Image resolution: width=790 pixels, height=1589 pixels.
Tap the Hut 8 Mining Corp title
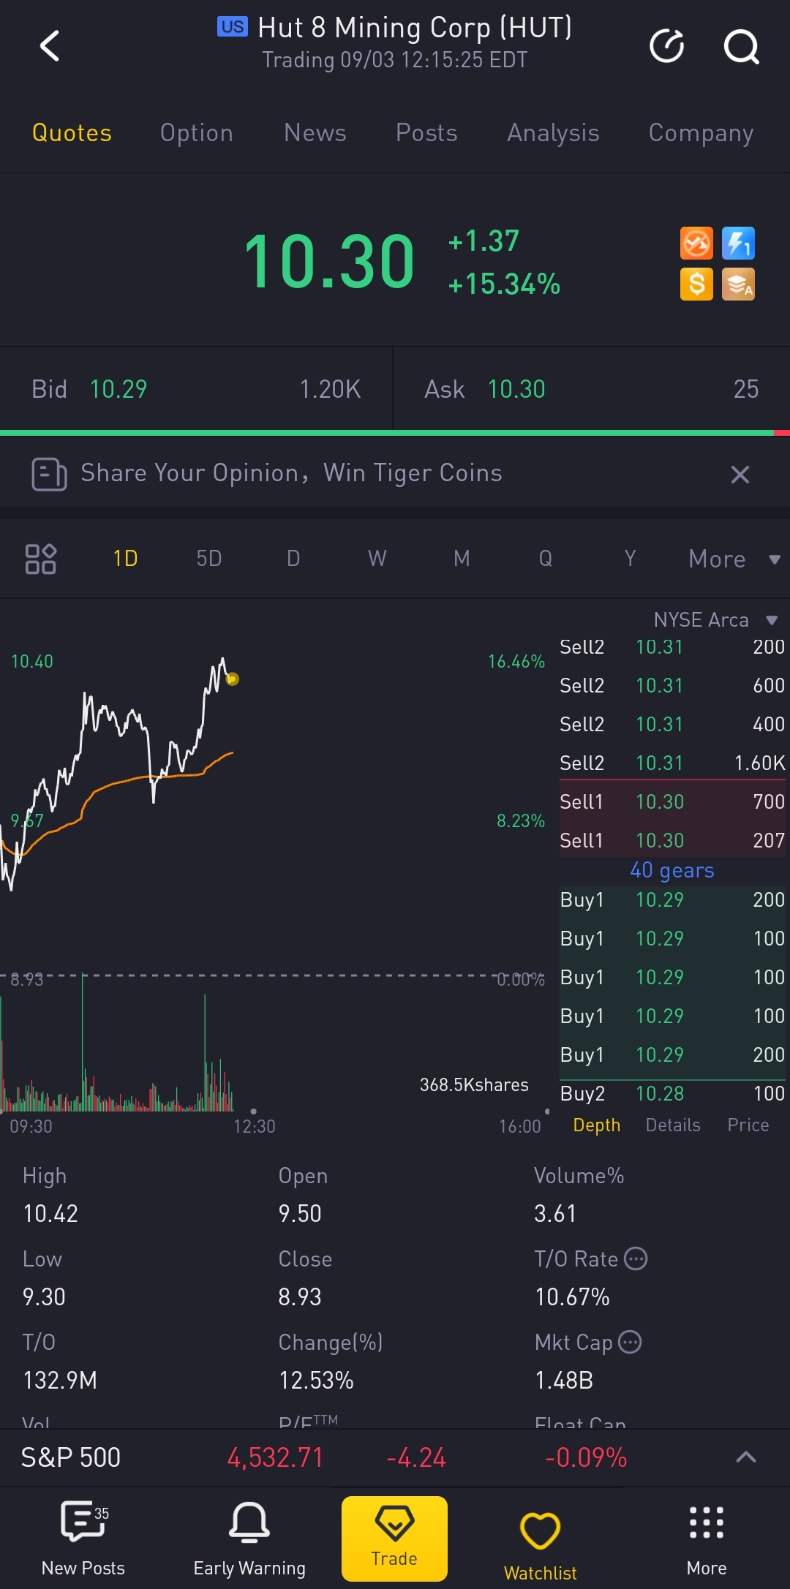coord(415,28)
